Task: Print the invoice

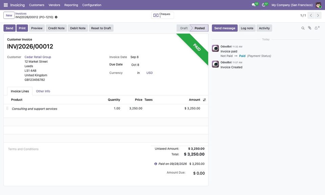Action: pyautogui.click(x=22, y=28)
